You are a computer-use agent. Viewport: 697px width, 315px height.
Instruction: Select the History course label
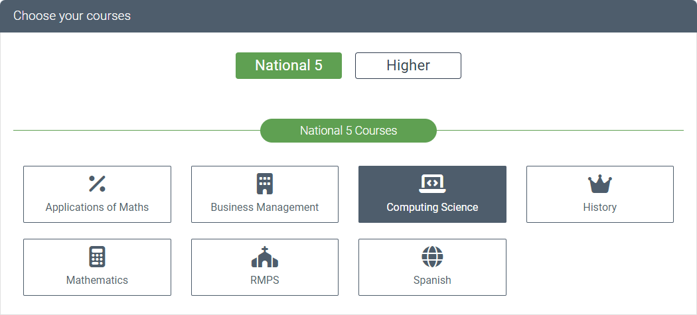click(599, 207)
